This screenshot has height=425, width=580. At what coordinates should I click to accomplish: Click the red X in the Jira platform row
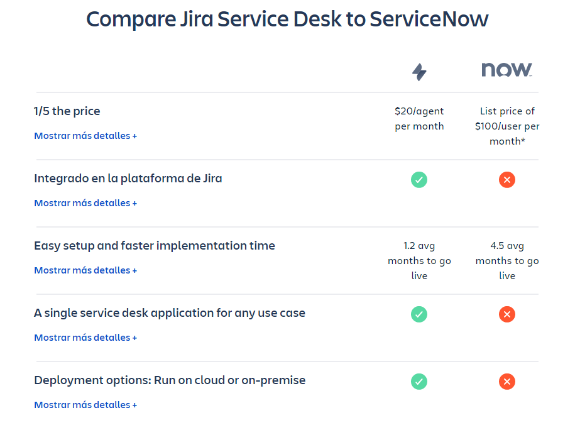coord(506,180)
